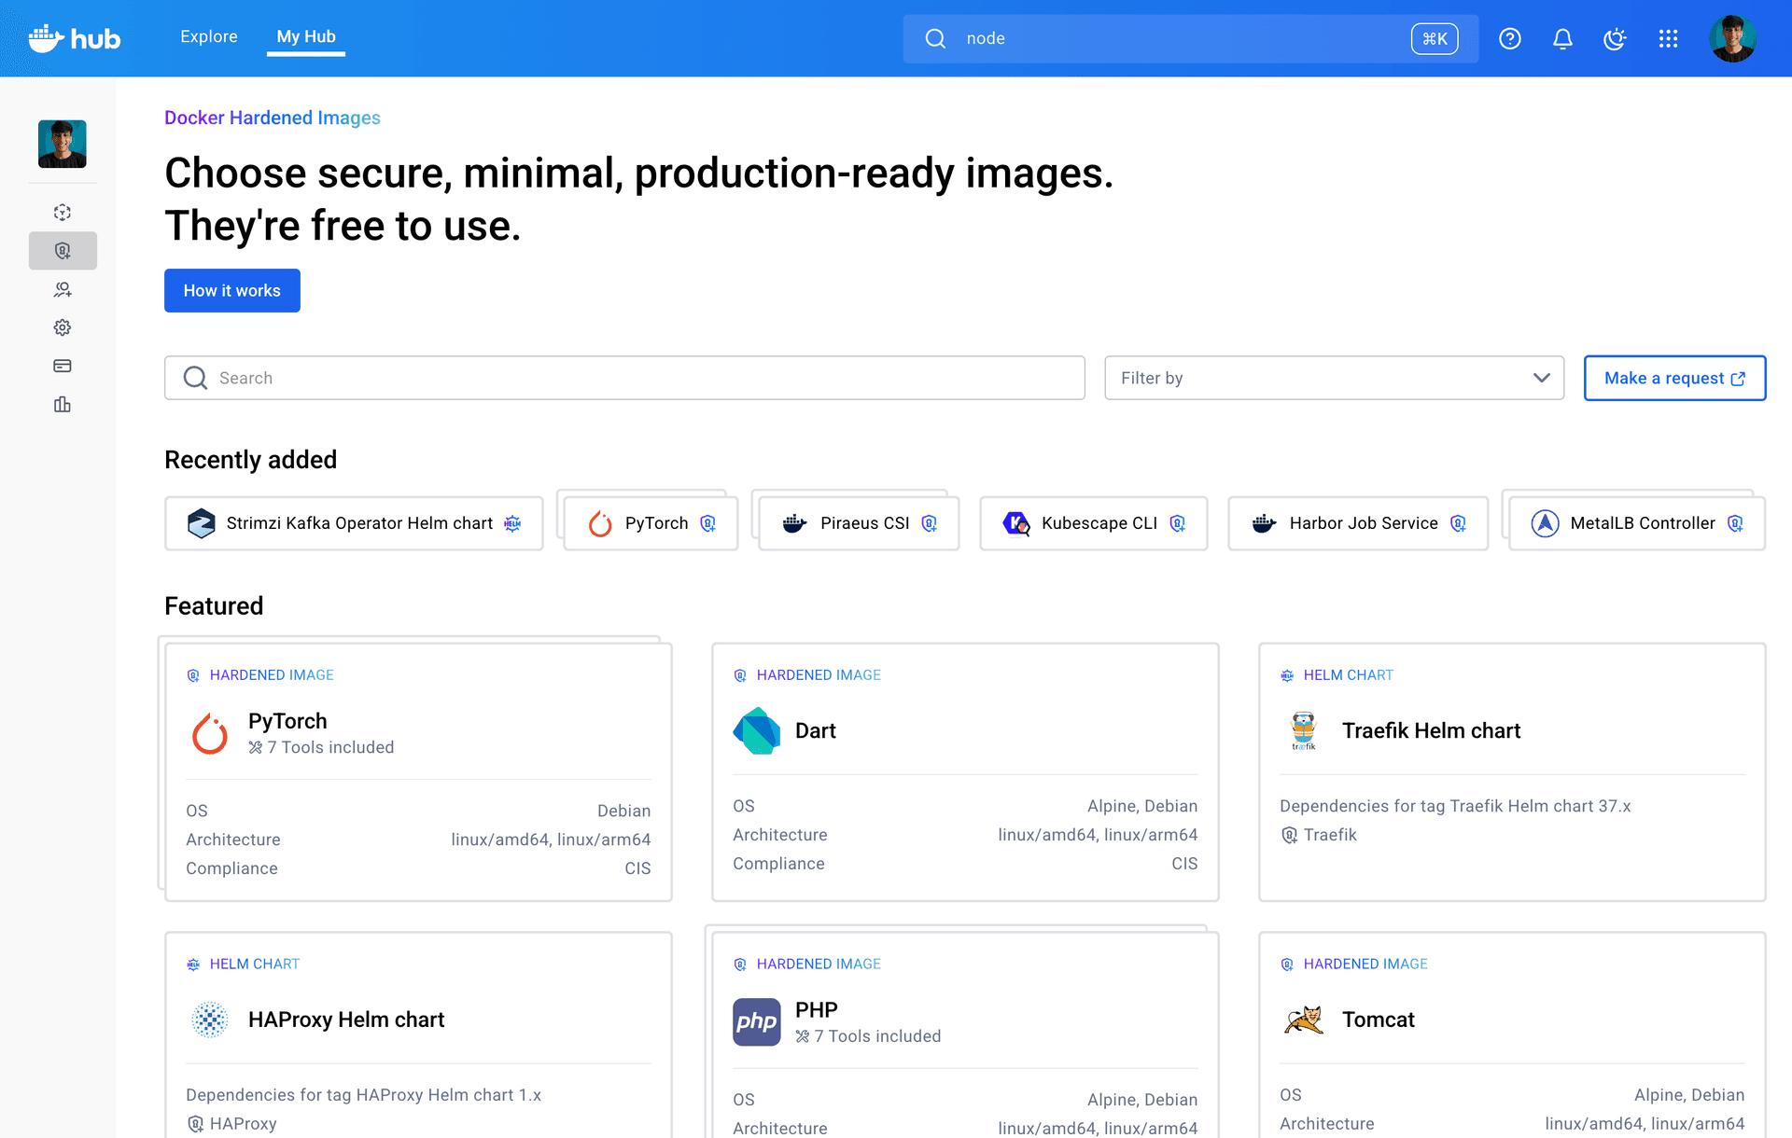
Task: Click the MetalLB logo icon
Action: (x=1545, y=523)
